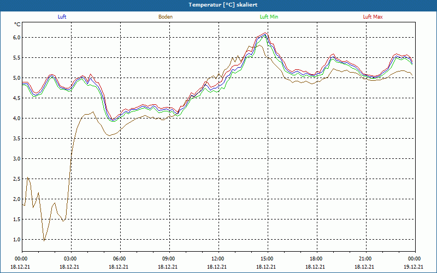This screenshot has height=273, width=437.
Task: Click the 12:00 time label
Action: pyautogui.click(x=217, y=259)
